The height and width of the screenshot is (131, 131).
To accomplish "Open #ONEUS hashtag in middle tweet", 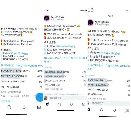I will [81, 58].
